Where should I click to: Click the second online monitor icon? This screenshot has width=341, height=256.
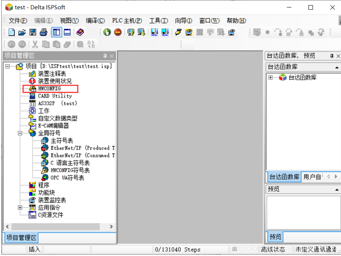(x=165, y=32)
